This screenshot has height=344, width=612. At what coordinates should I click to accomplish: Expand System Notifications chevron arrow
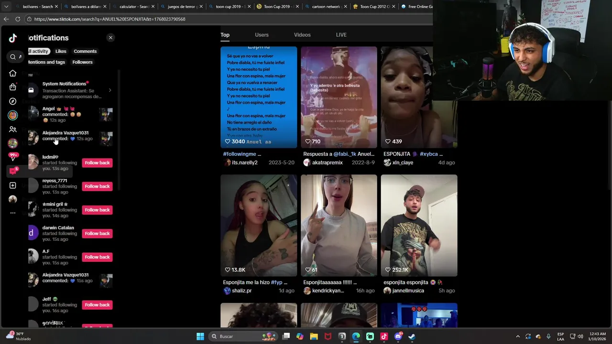[110, 90]
